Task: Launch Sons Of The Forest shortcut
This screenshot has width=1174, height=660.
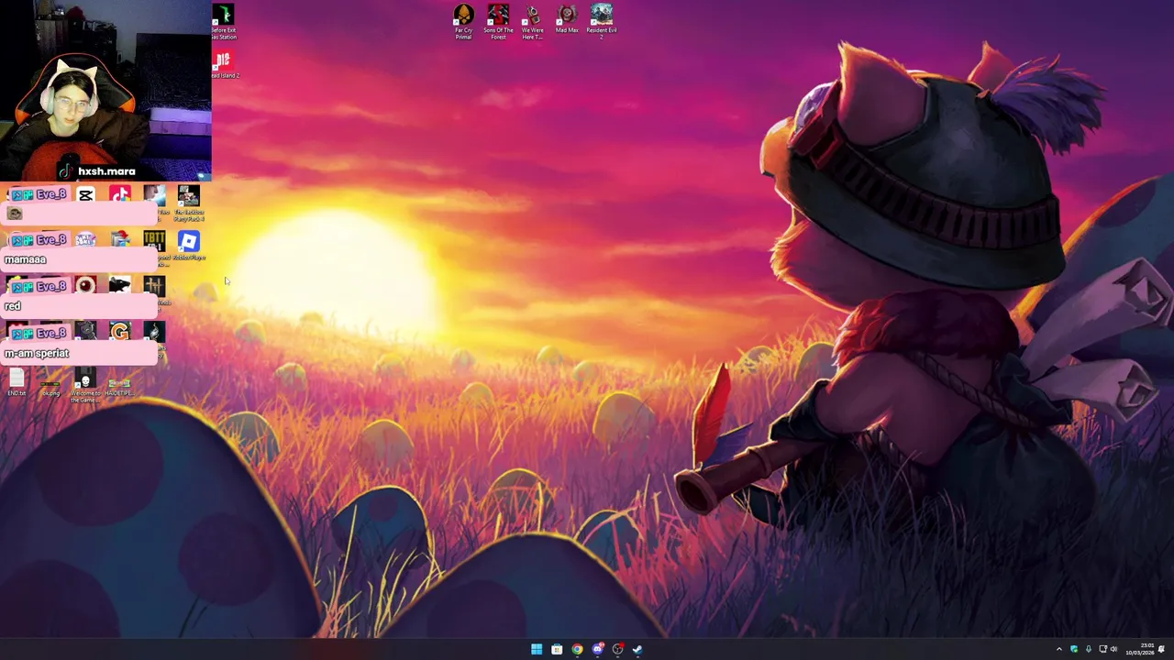Action: pos(498,22)
